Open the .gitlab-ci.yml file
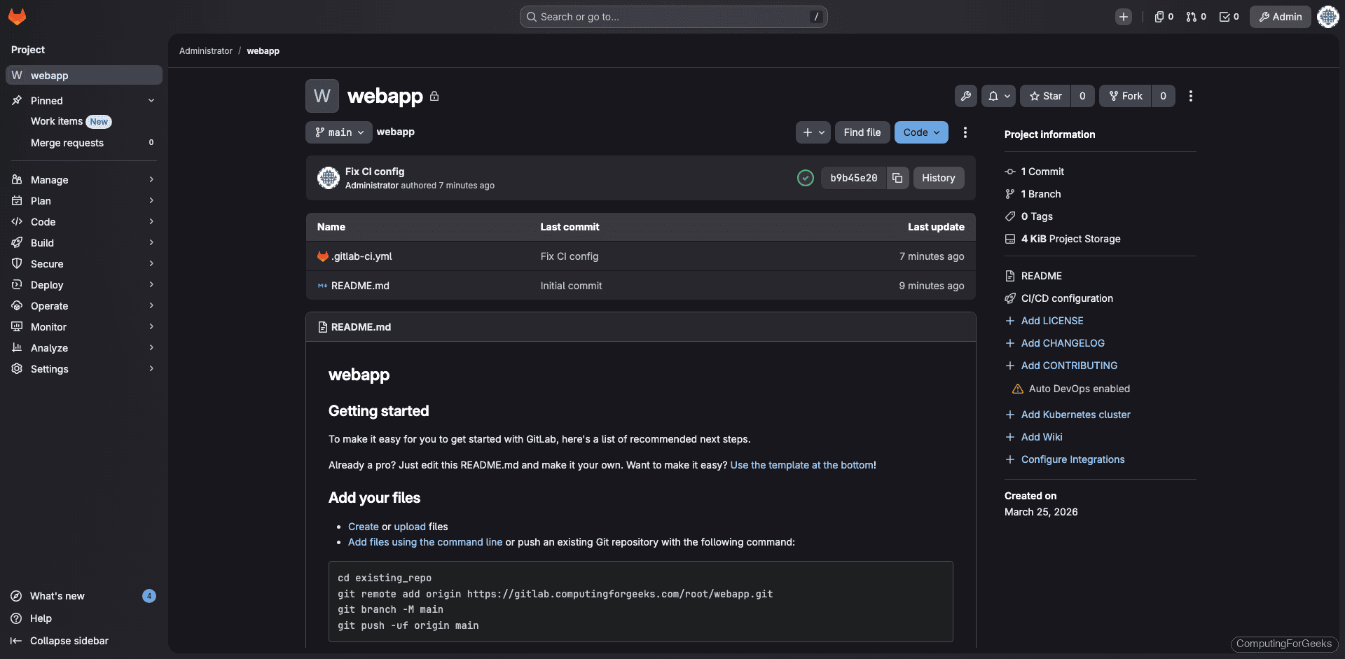Viewport: 1345px width, 659px height. (361, 256)
